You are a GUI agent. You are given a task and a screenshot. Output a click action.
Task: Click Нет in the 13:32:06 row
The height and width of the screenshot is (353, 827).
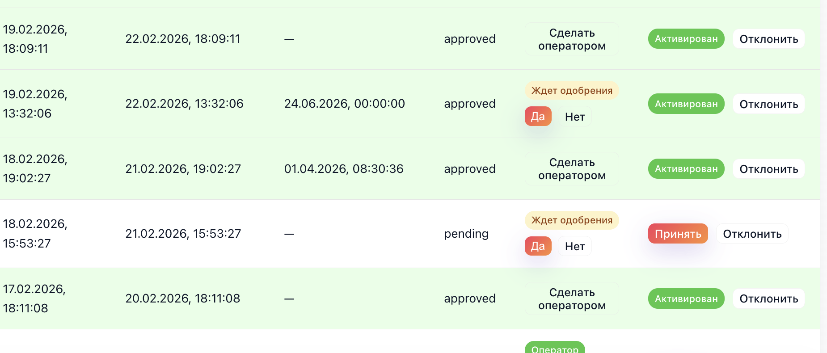574,117
